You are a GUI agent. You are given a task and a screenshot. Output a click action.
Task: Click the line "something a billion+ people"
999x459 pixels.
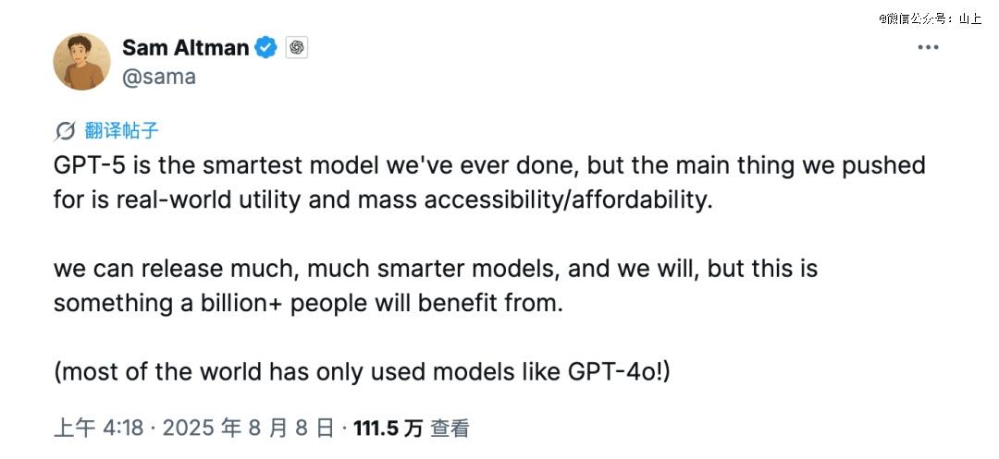[x=307, y=303]
